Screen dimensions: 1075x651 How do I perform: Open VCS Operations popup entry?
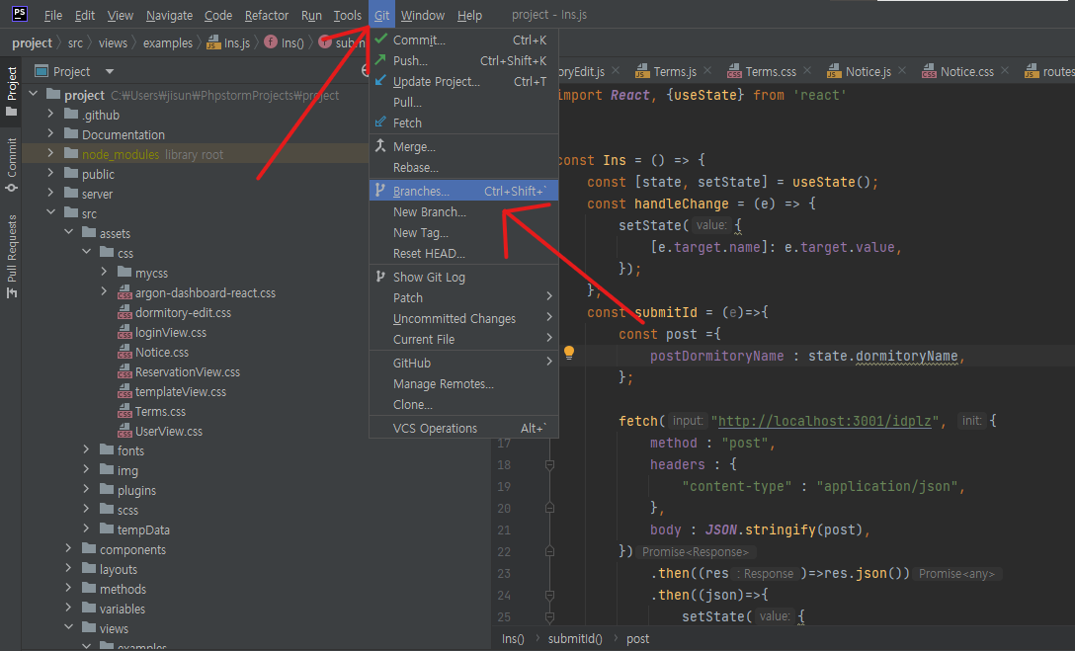click(463, 429)
